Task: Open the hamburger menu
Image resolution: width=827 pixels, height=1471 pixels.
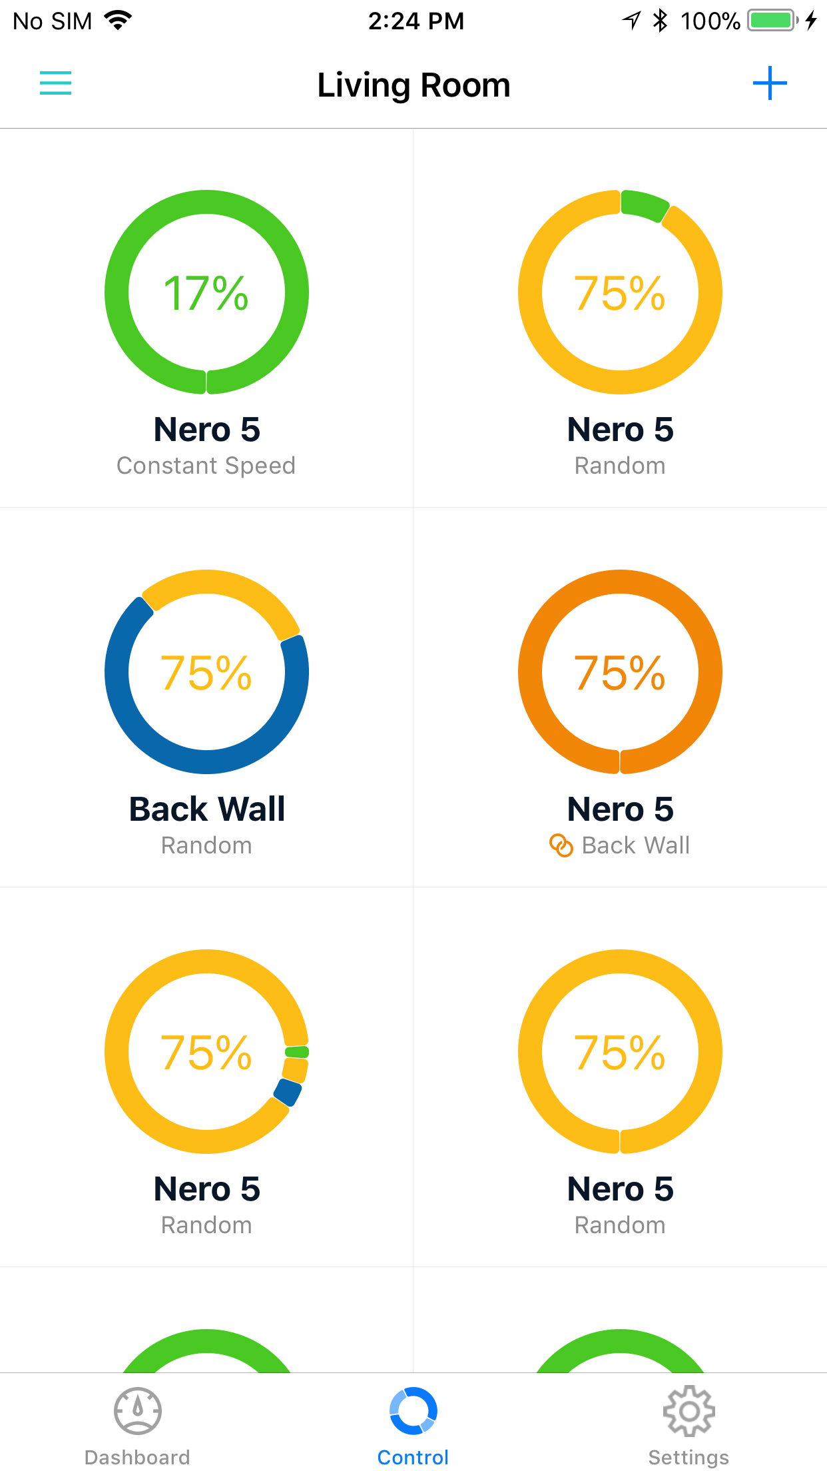Action: 55,83
